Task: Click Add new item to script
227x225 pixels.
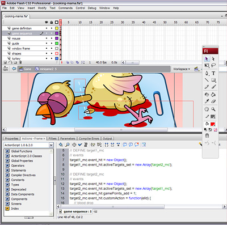Action: (x=61, y=145)
